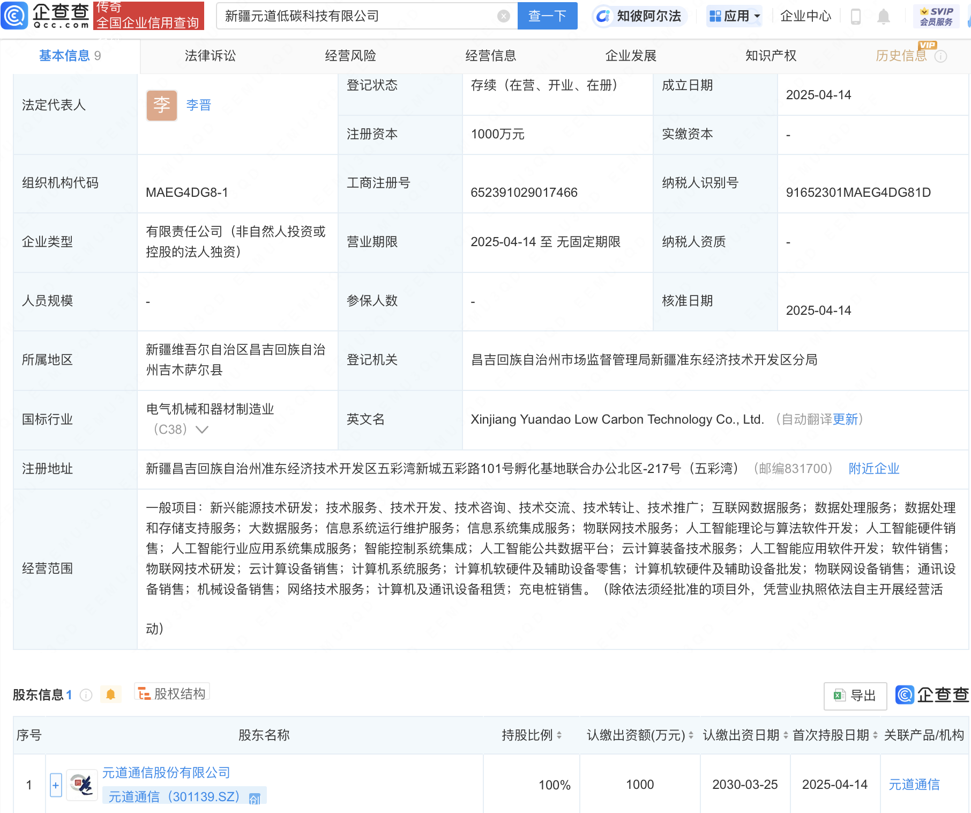Click tax ID 91652301MAEG4DG81D
Viewport: 971px width, 813px height.
(858, 193)
